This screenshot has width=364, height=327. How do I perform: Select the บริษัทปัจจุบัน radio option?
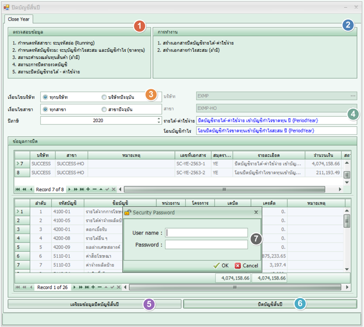104,97
